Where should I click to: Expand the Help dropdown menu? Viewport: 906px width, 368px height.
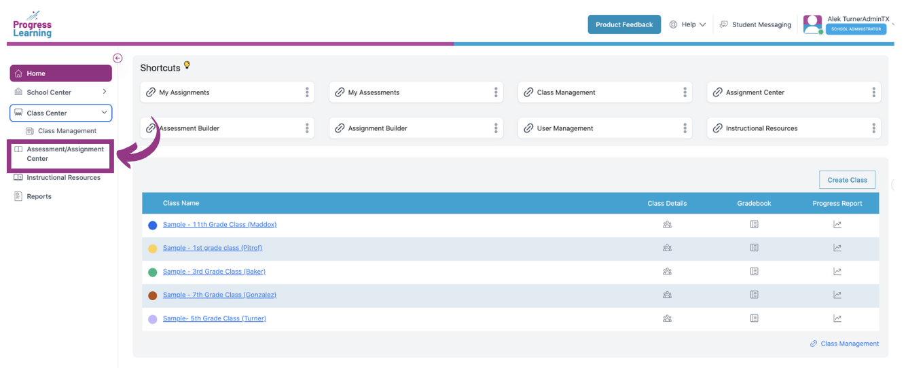coord(687,24)
